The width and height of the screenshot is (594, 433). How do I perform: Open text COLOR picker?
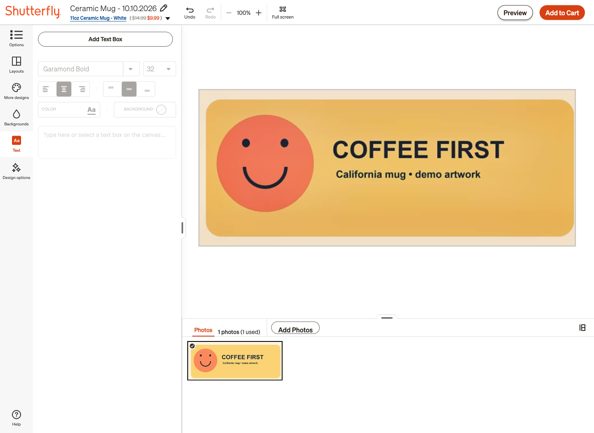pos(69,110)
